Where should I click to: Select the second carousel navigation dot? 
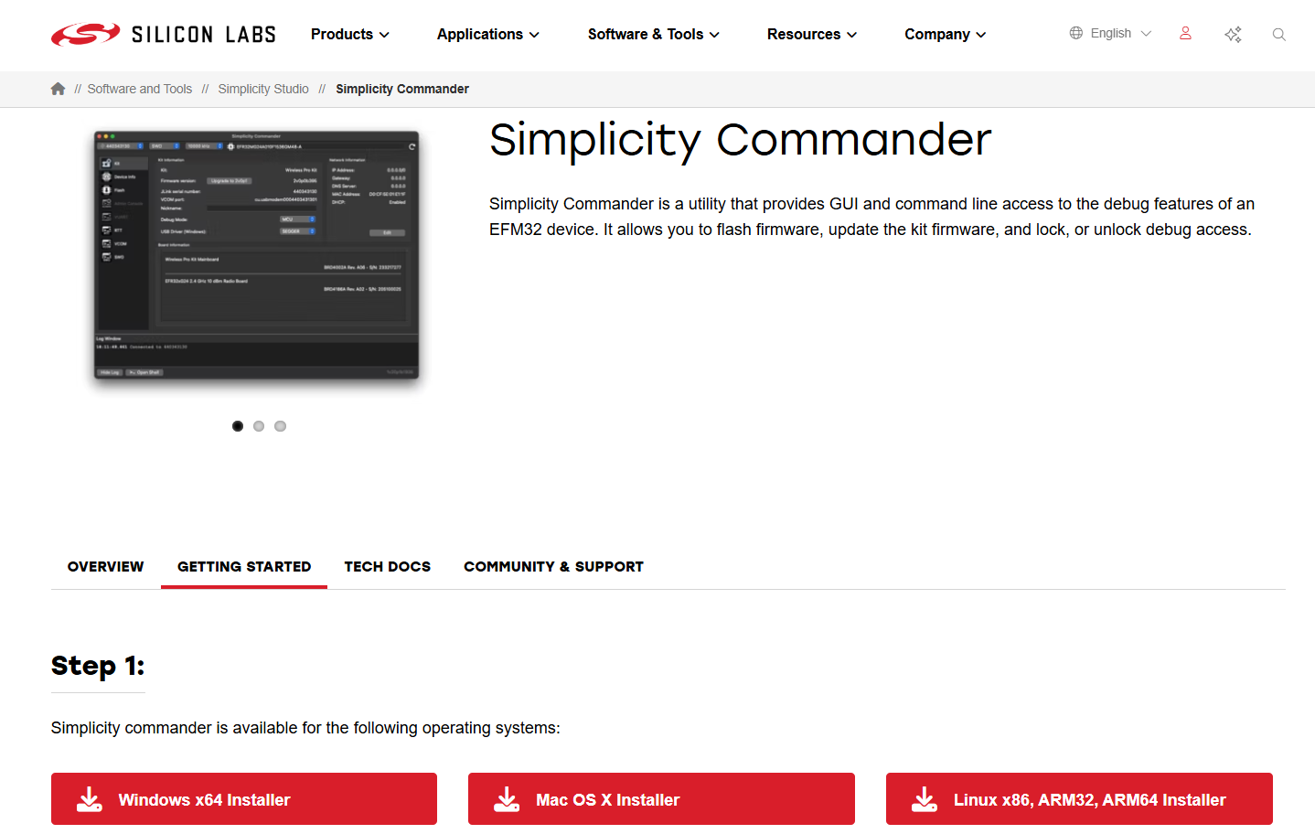click(259, 425)
